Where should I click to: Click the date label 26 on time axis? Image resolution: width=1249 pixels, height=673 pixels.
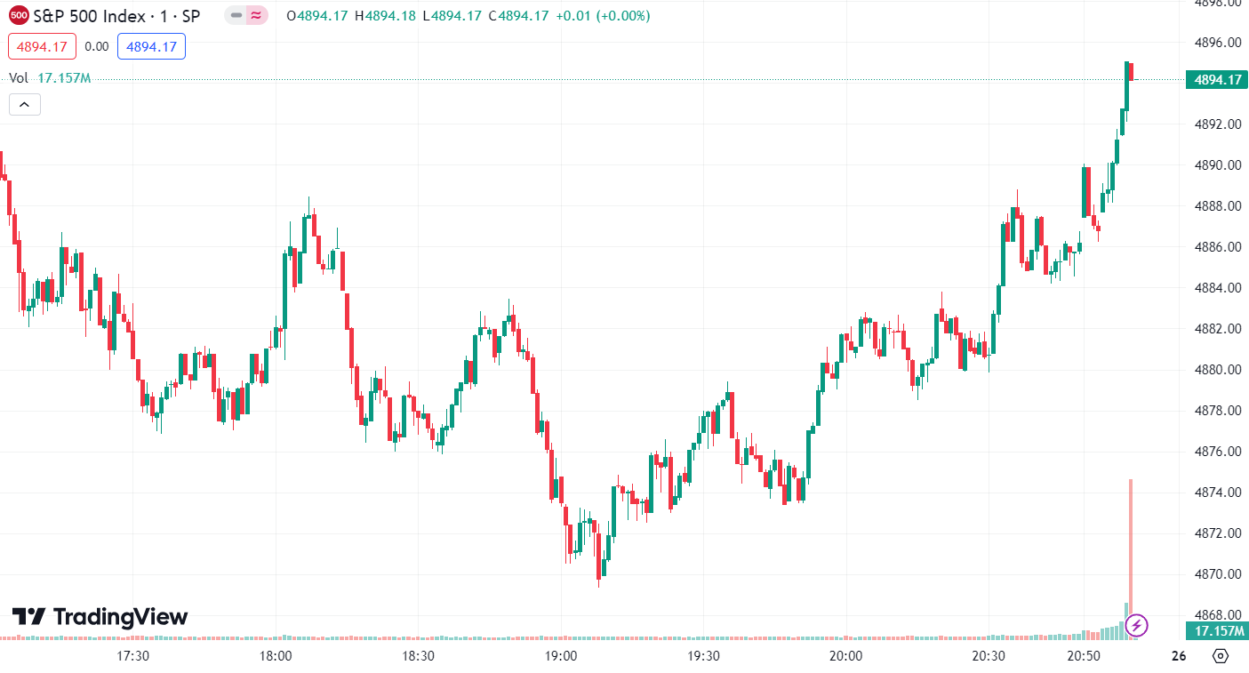pyautogui.click(x=1179, y=656)
